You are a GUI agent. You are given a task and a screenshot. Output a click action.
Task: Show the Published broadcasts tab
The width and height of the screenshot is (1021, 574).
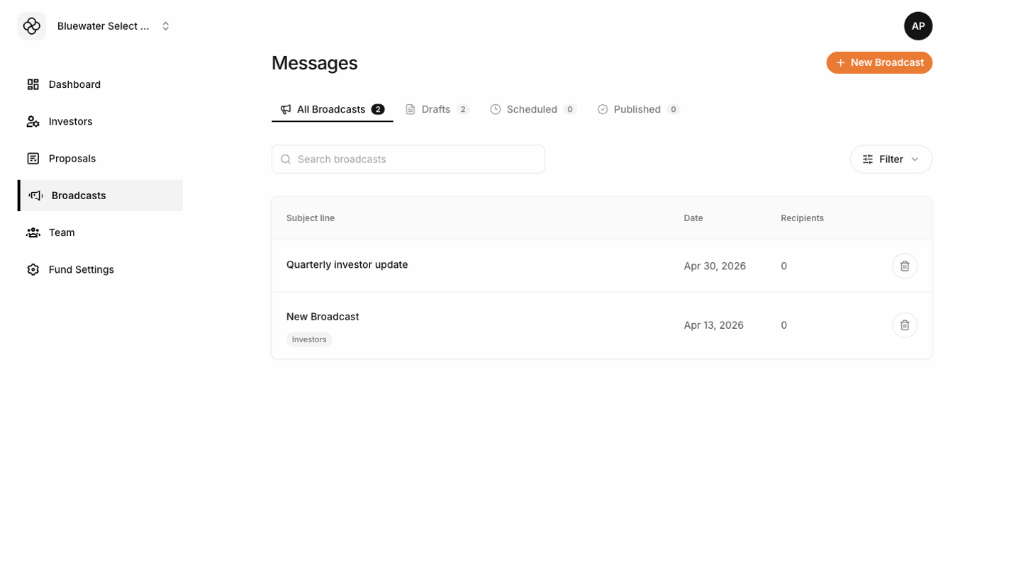638,109
